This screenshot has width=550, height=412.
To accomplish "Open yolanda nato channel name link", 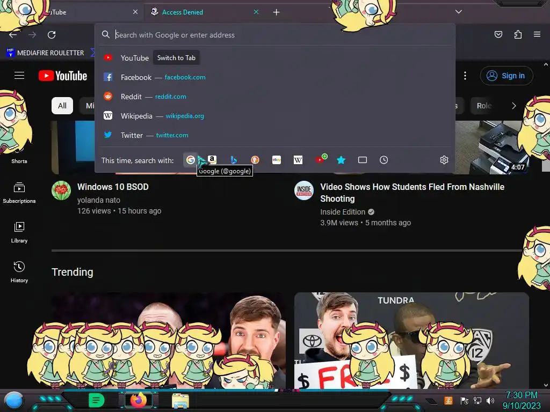I will click(x=99, y=200).
